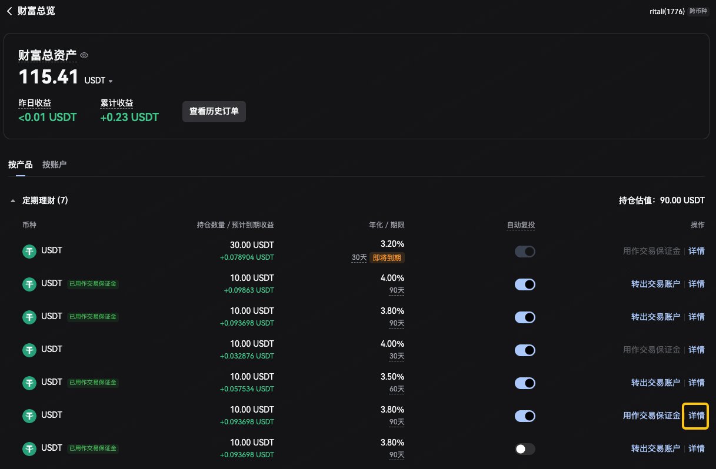This screenshot has width=716, height=469.
Task: Click the 跨币种 account mode tag
Action: pyautogui.click(x=700, y=11)
